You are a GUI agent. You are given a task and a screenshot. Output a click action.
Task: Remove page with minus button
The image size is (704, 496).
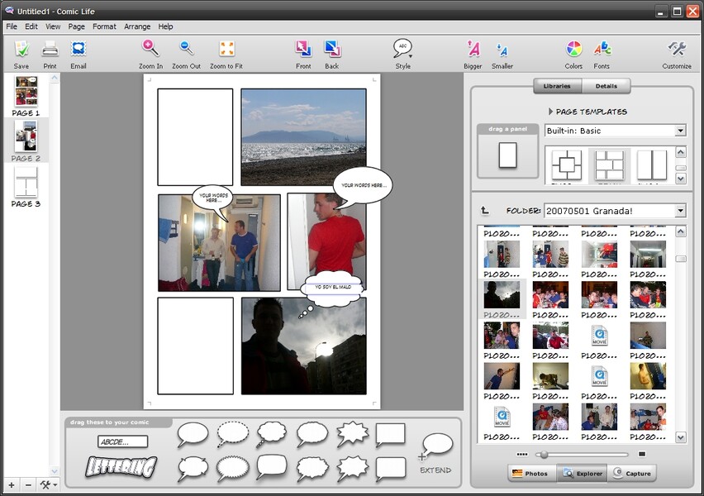(x=28, y=485)
